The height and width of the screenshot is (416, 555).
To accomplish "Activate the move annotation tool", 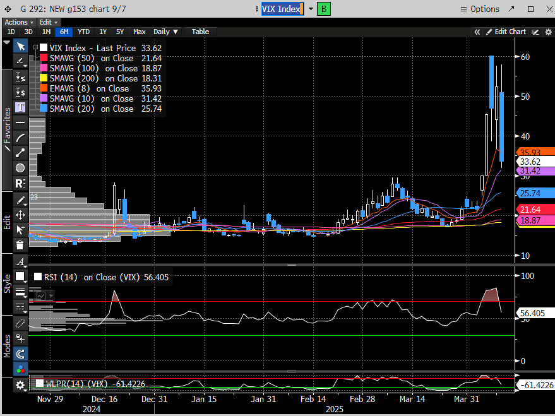I will [20, 215].
